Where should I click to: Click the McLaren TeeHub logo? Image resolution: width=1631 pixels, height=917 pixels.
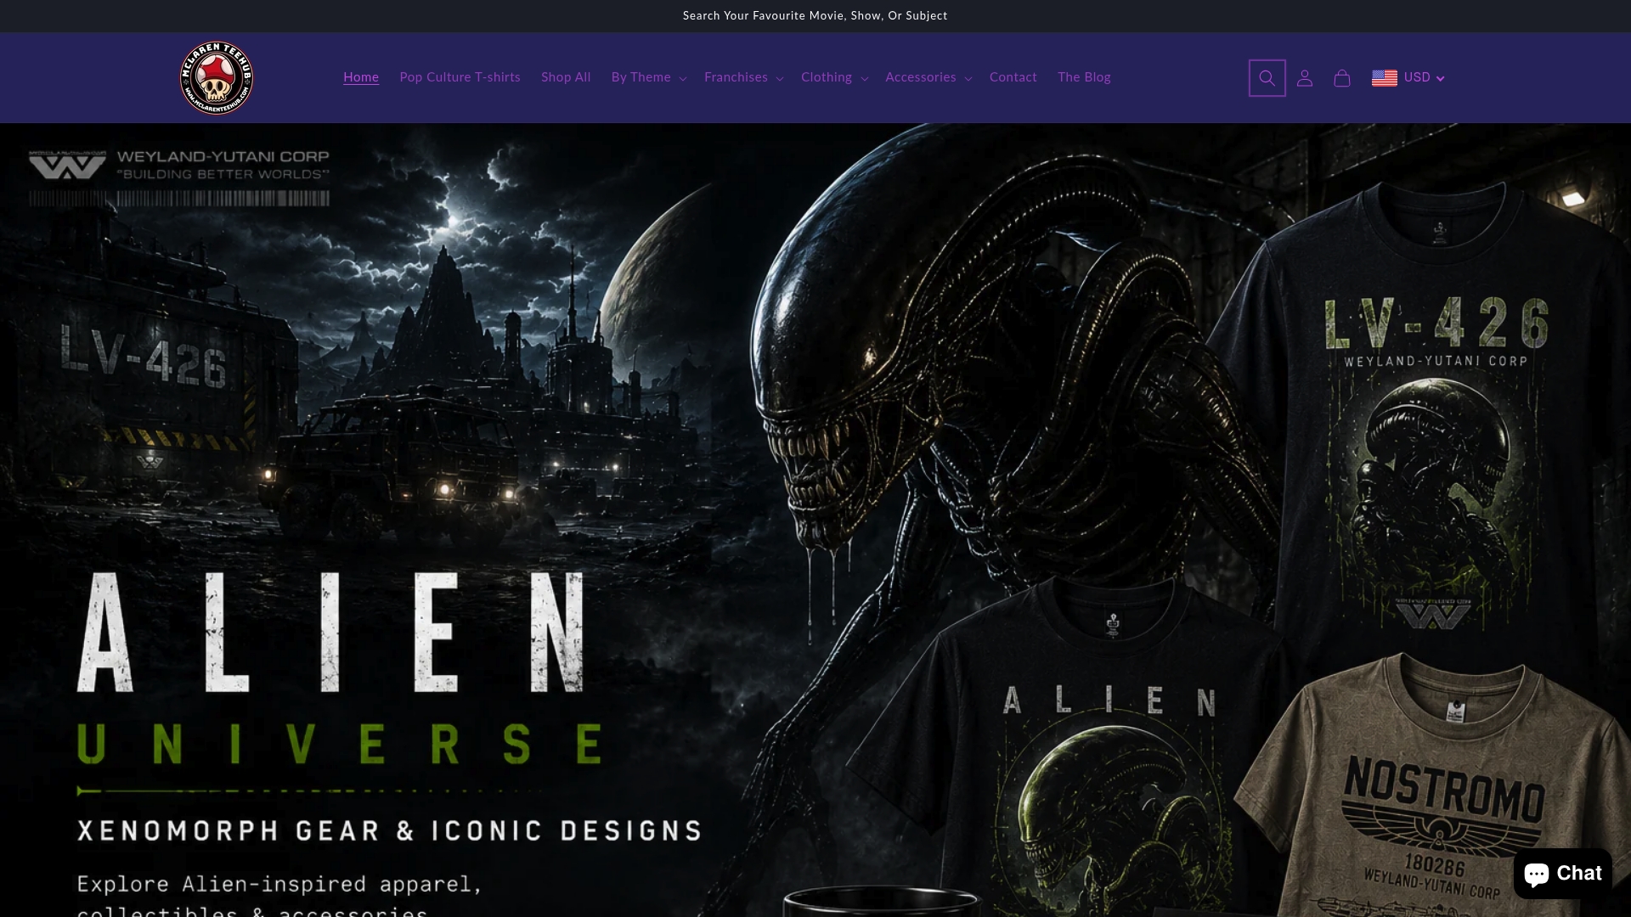click(x=217, y=78)
